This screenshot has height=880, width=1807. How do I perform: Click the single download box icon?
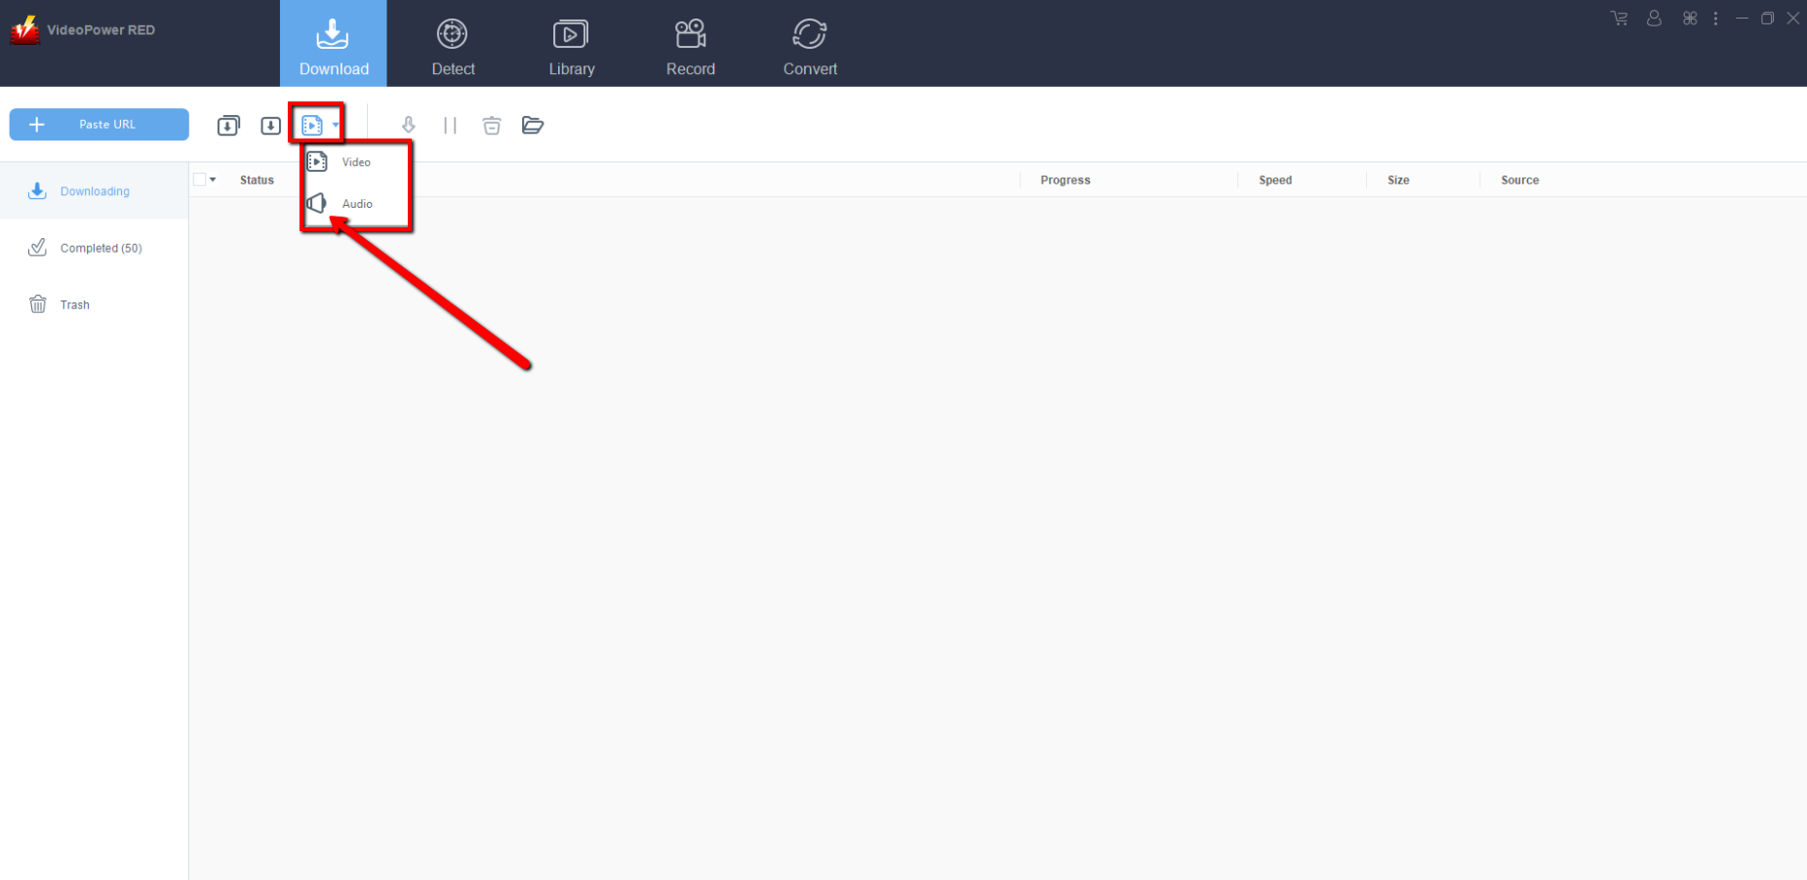pos(270,125)
